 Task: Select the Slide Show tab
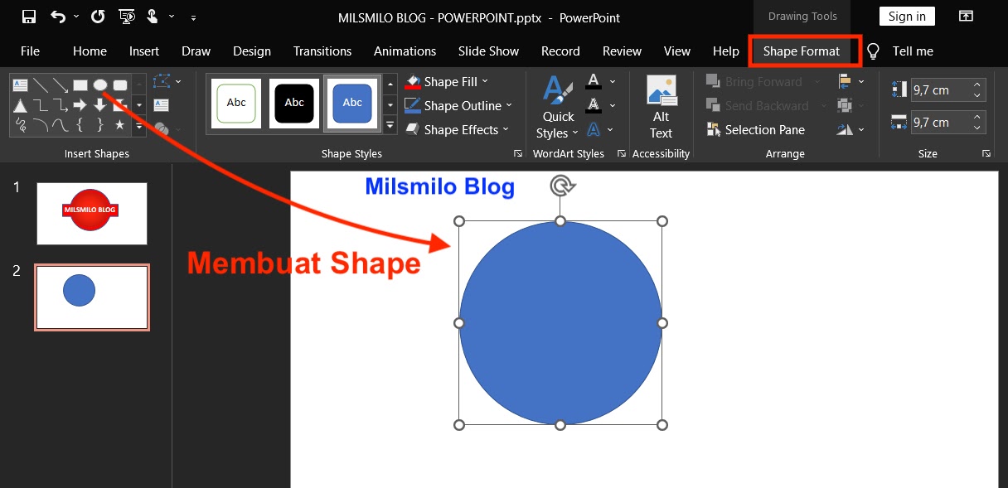click(x=488, y=51)
